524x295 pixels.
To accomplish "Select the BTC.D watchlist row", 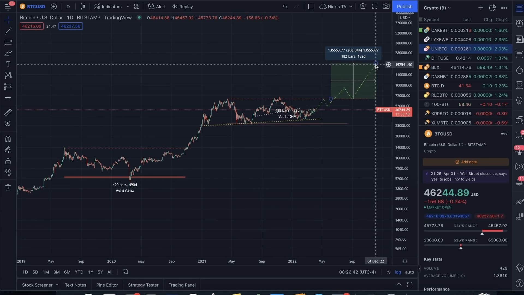I will pyautogui.click(x=466, y=86).
